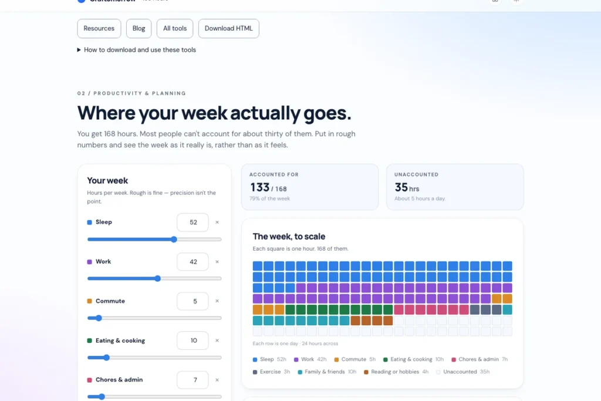Open All tools
601x401 pixels.
(x=175, y=28)
